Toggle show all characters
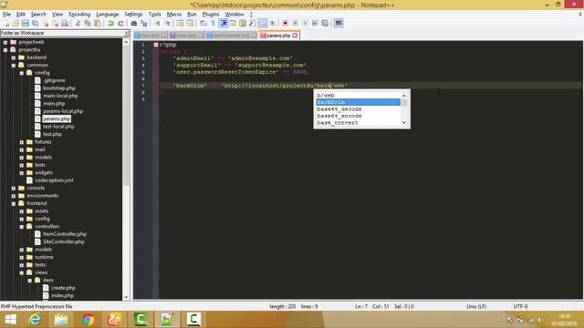 click(214, 23)
